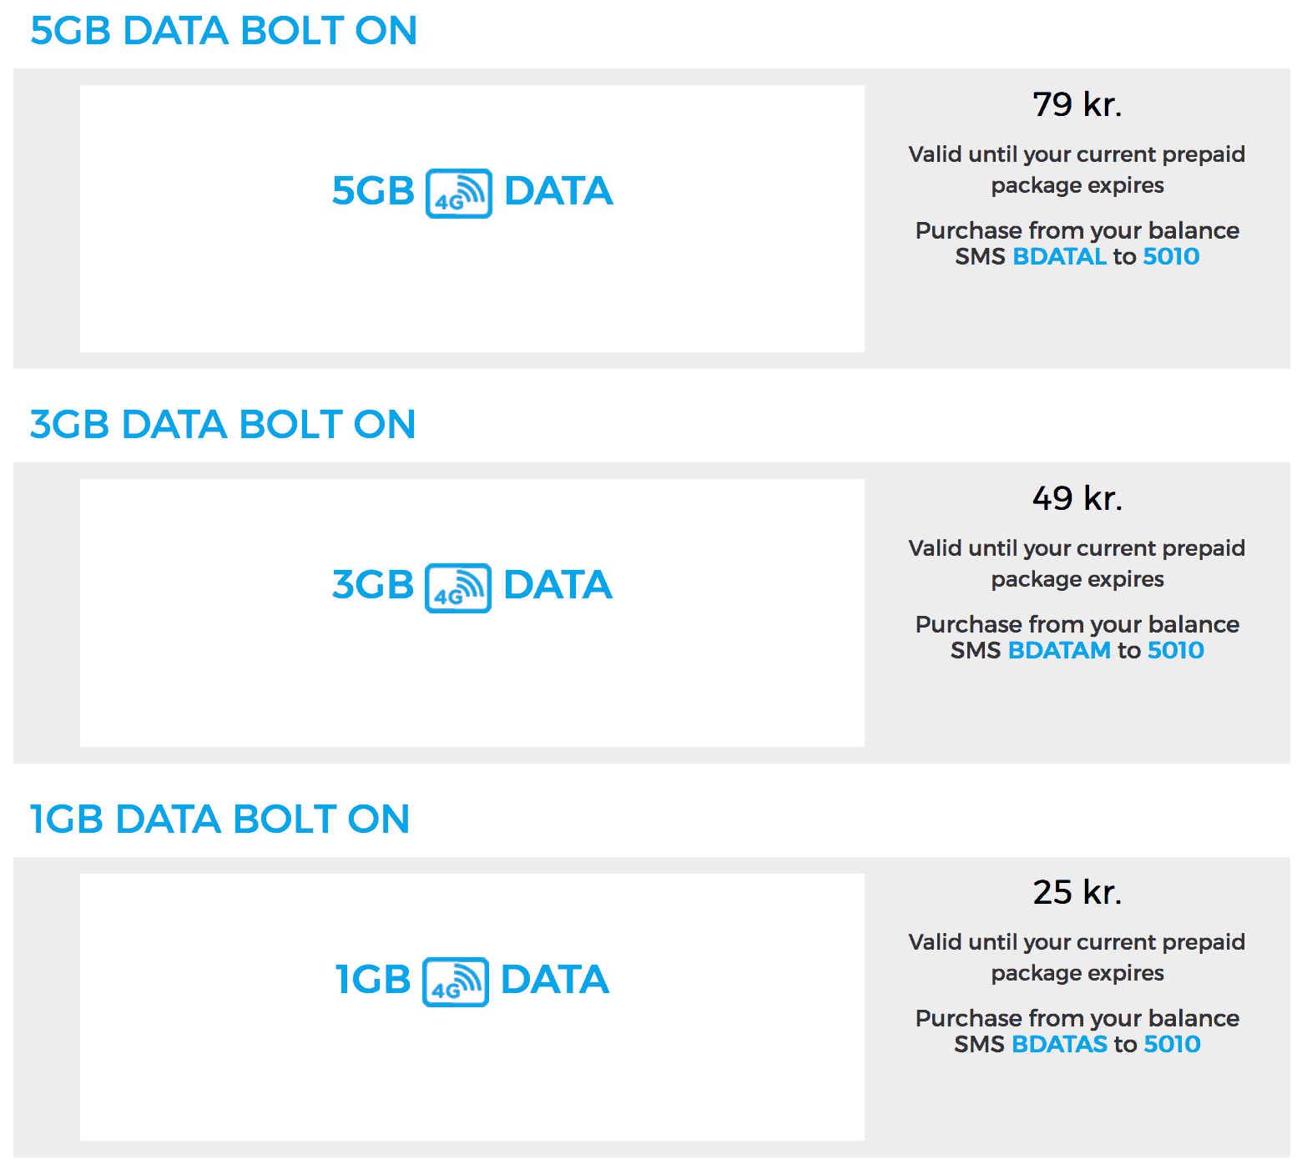
Task: Click 5010 number under 25 kr. offer
Action: [1172, 1044]
